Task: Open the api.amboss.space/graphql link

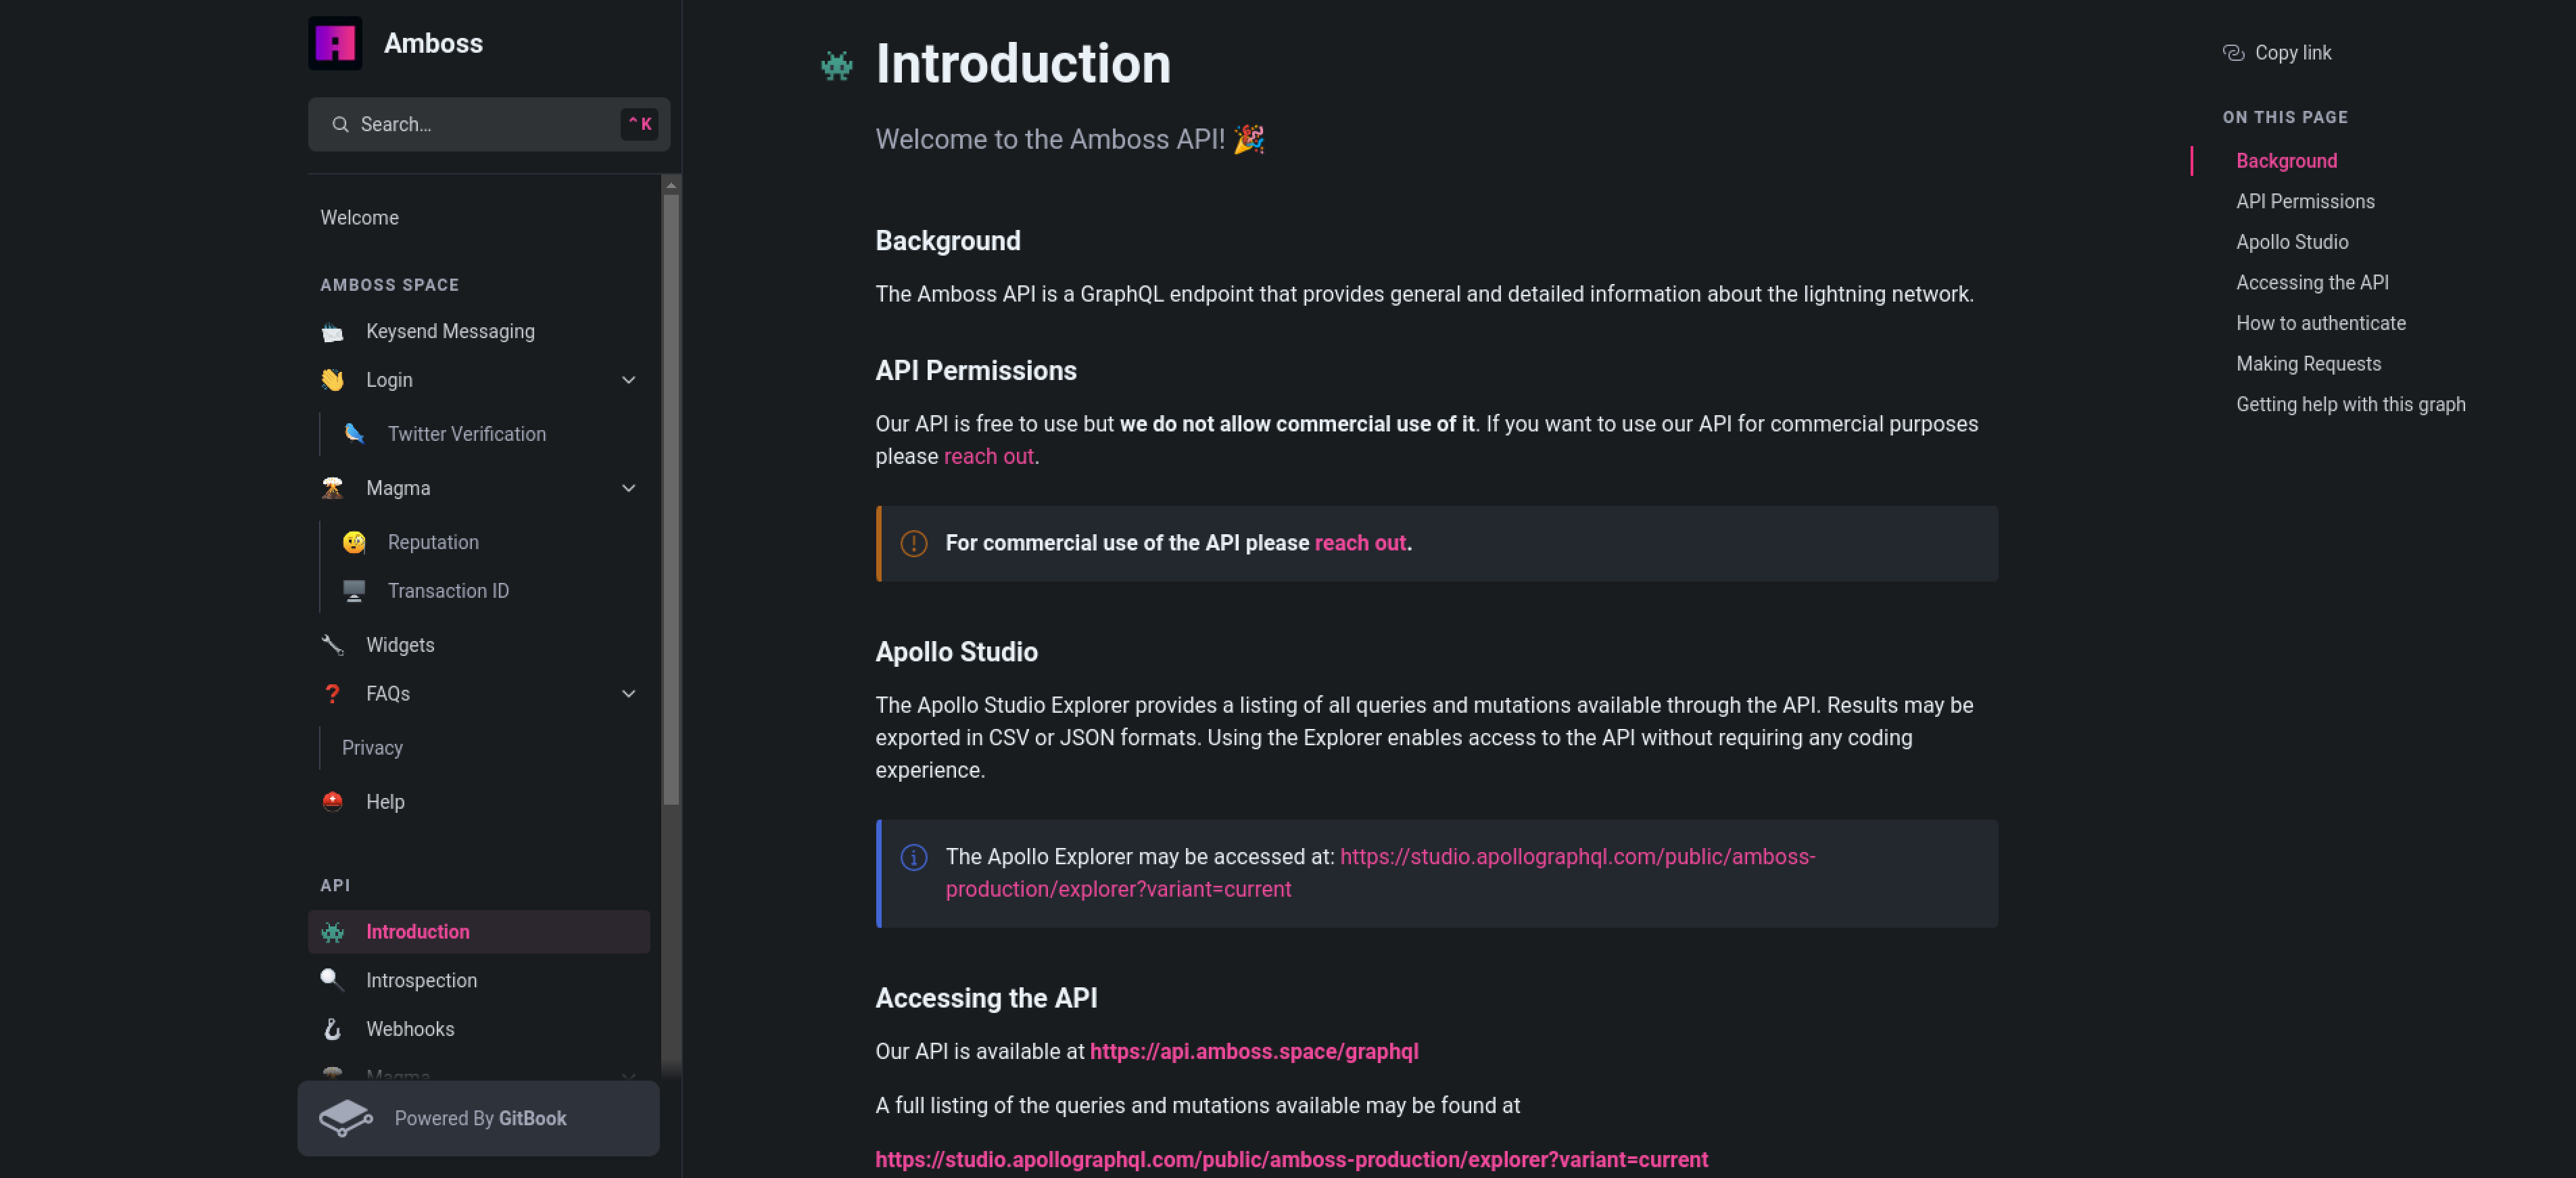Action: click(1254, 1052)
